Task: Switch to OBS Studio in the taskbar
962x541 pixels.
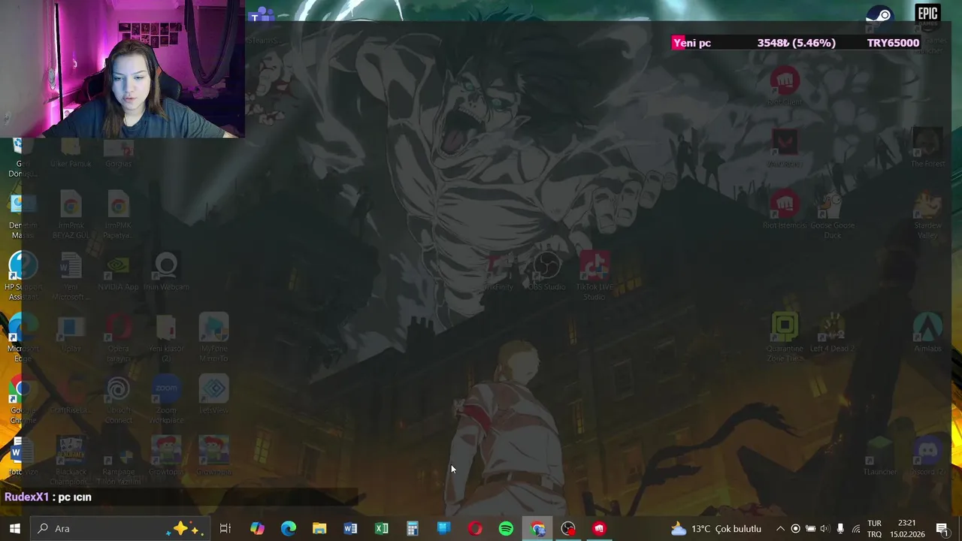Action: (x=568, y=528)
